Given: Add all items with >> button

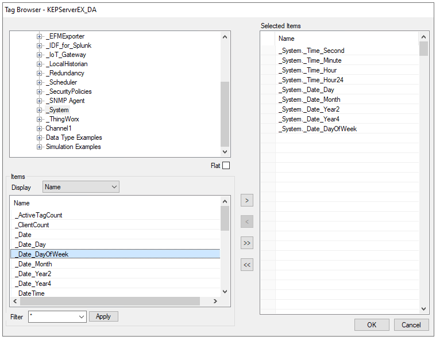Looking at the screenshot, I should tap(247, 243).
